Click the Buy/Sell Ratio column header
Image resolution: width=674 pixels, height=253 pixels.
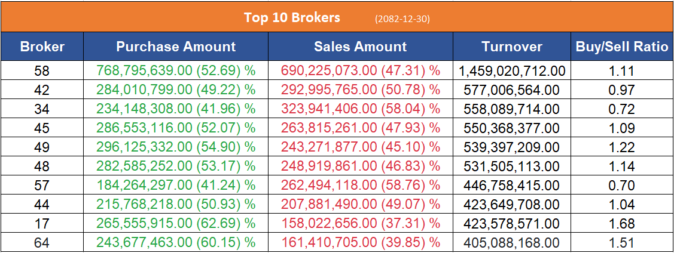(621, 47)
